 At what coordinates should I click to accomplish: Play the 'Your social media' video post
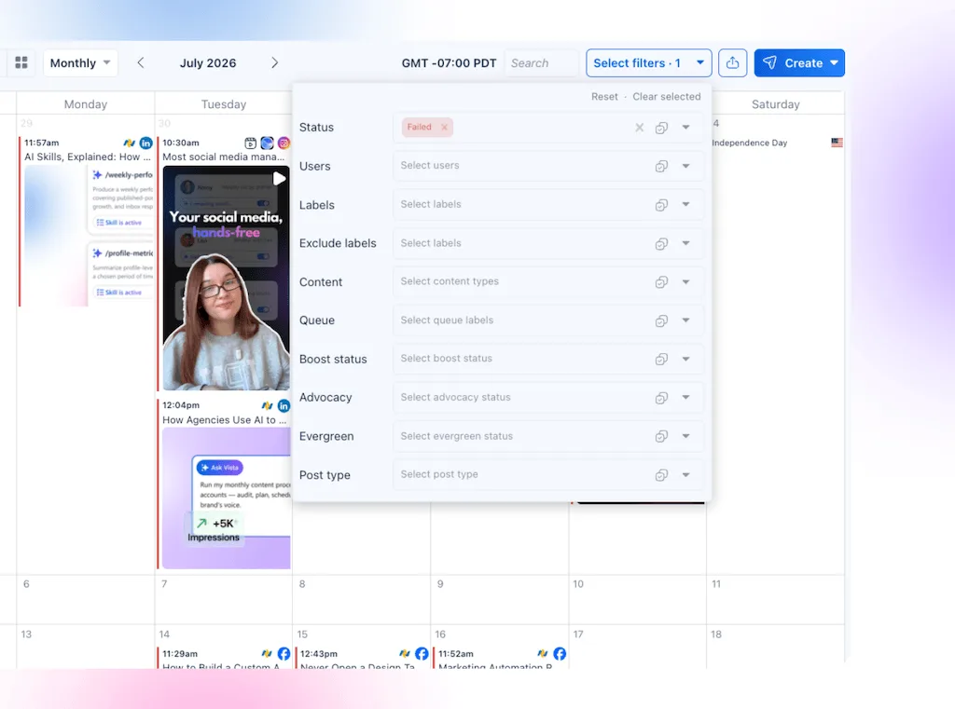(279, 178)
